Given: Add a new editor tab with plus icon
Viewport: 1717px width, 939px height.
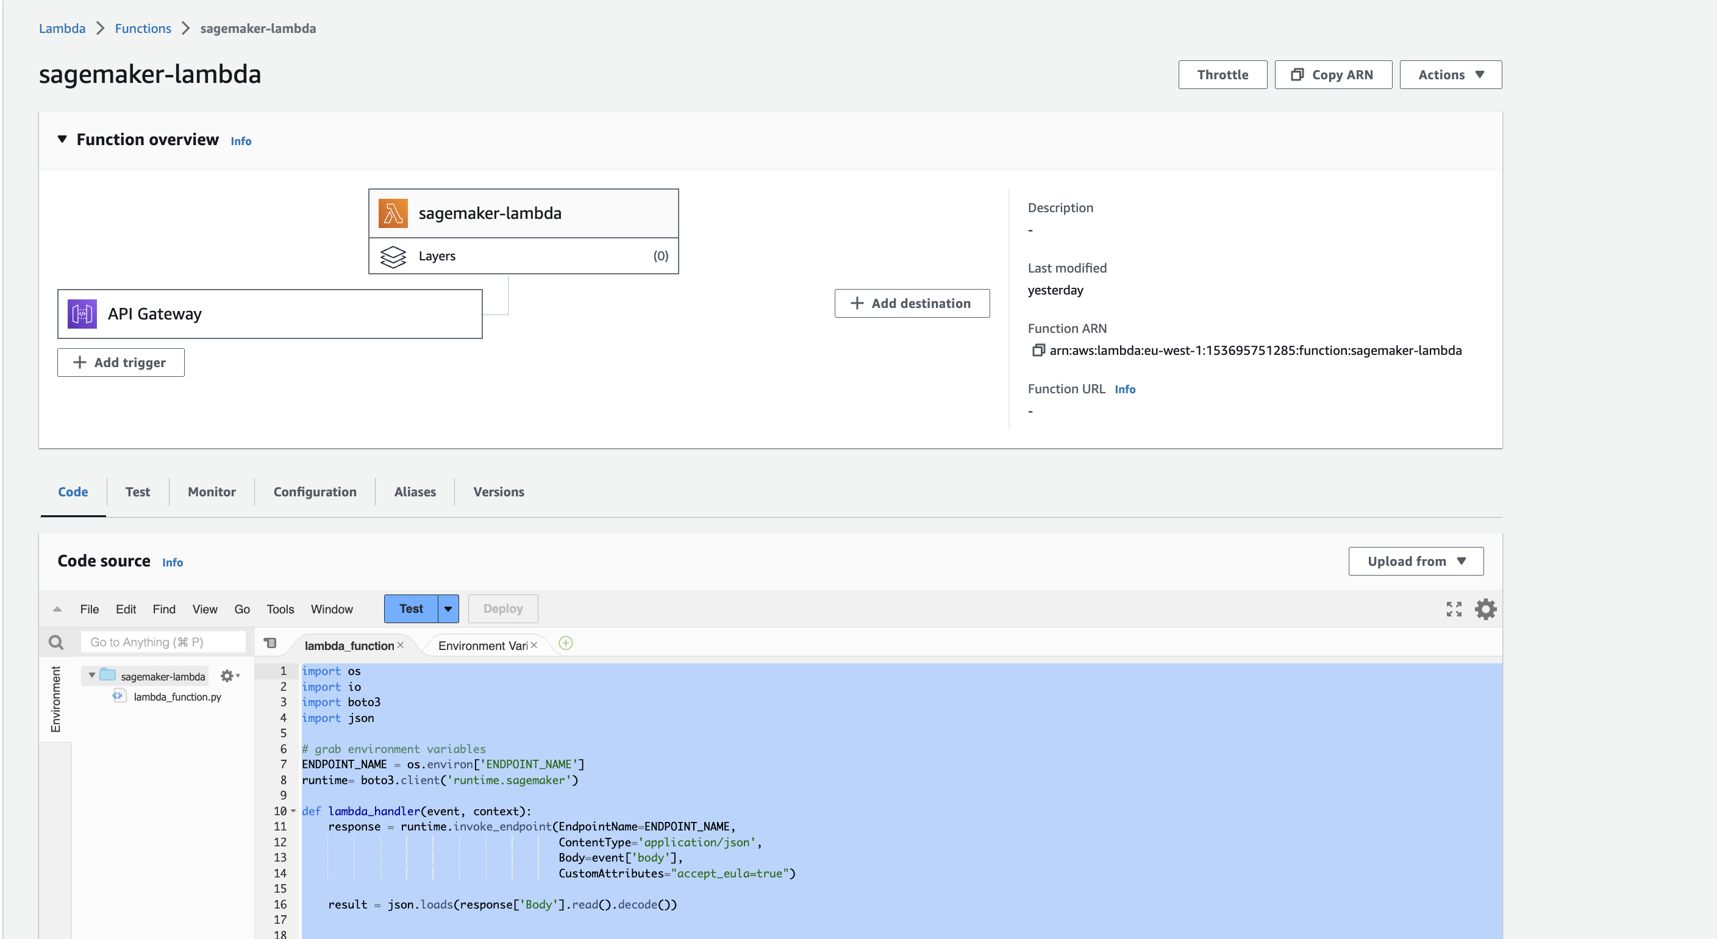Looking at the screenshot, I should (x=565, y=643).
